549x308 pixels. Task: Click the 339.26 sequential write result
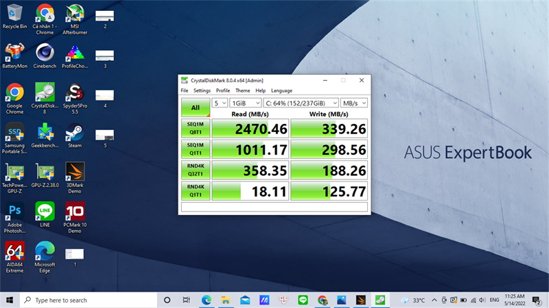click(x=329, y=129)
